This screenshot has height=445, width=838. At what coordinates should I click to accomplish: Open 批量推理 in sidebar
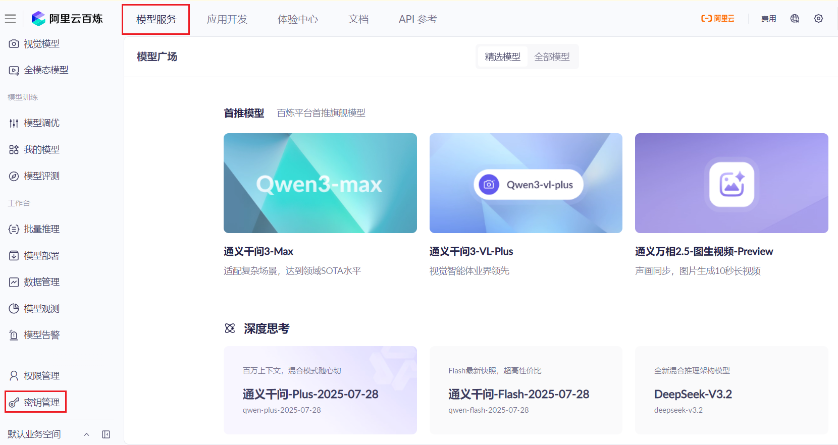[x=42, y=229]
